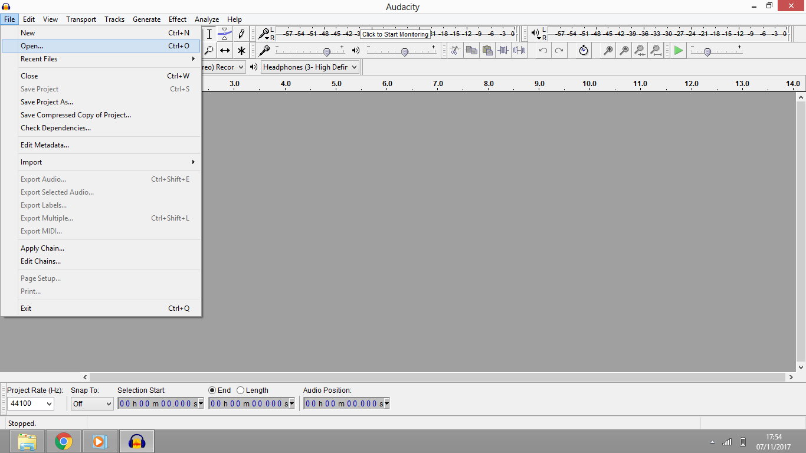
Task: Click the Trim audio icon
Action: point(503,51)
